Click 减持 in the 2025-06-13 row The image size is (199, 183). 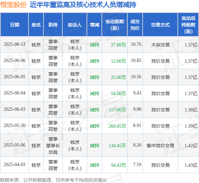pyautogui.click(x=95, y=45)
